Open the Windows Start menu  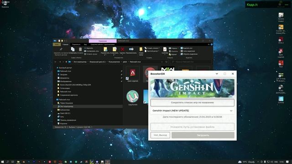(3, 162)
